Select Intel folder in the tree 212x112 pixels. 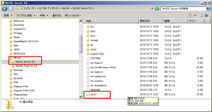click(16, 45)
